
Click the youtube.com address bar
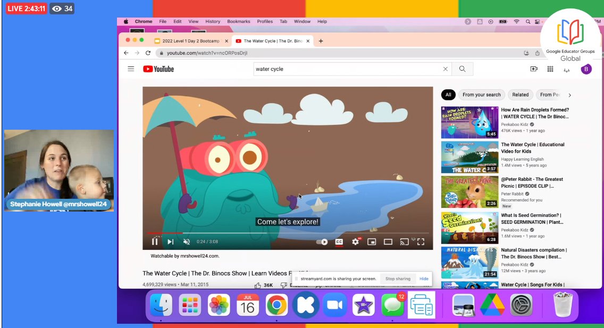(339, 53)
